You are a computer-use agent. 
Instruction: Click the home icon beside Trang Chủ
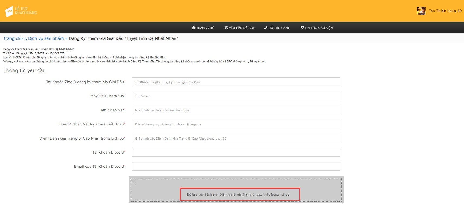click(194, 28)
